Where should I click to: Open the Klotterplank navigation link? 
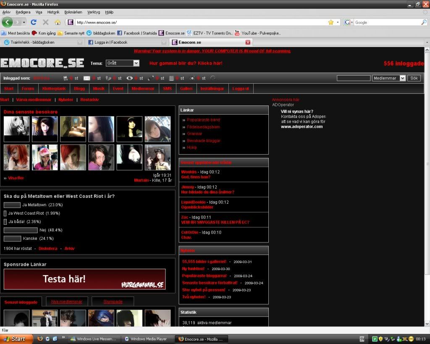(53, 89)
